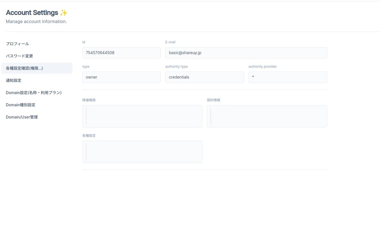Click the '移譲権限' label
This screenshot has width=380, height=227.
point(89,100)
